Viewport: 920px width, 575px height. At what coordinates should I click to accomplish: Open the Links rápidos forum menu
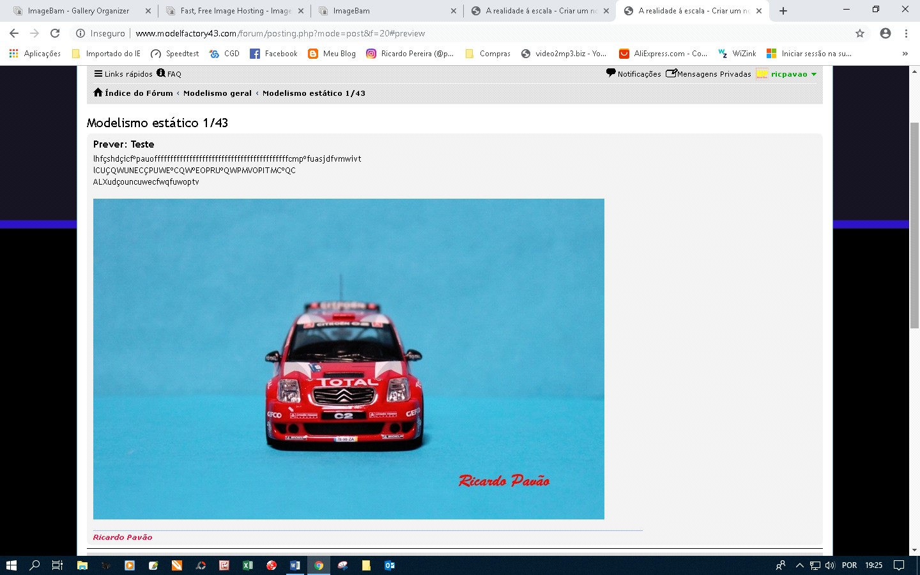(x=123, y=74)
